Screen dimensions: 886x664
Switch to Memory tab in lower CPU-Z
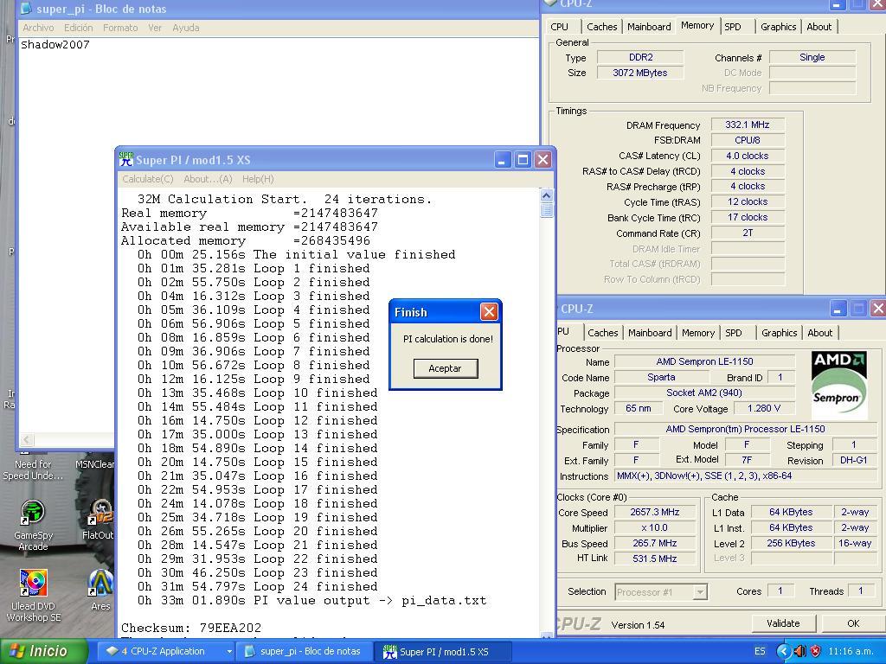[698, 333]
